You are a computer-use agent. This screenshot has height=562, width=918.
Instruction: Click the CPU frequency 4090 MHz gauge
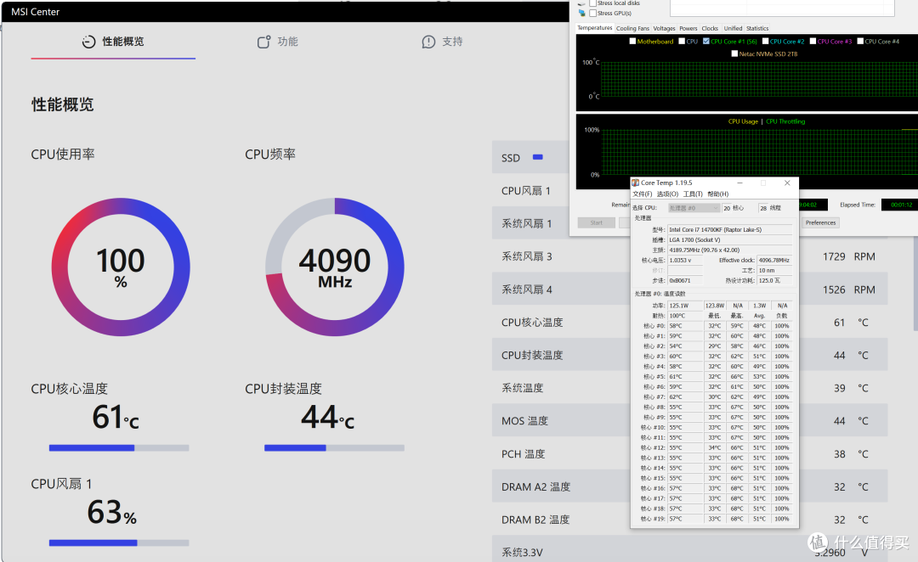click(335, 267)
